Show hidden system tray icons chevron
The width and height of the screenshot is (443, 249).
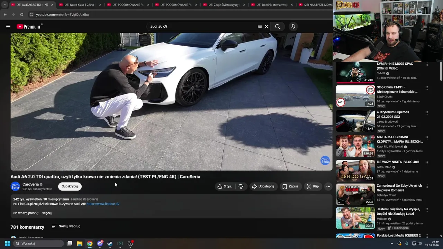tap(392, 243)
